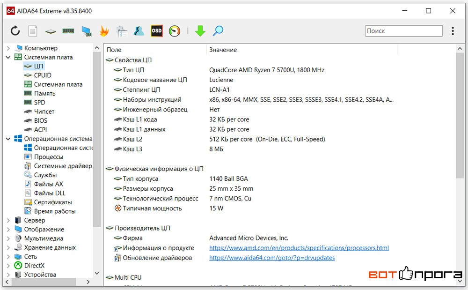The height and width of the screenshot is (290, 468).
Task: Click the network monitor toolbar icon
Action: (x=86, y=31)
